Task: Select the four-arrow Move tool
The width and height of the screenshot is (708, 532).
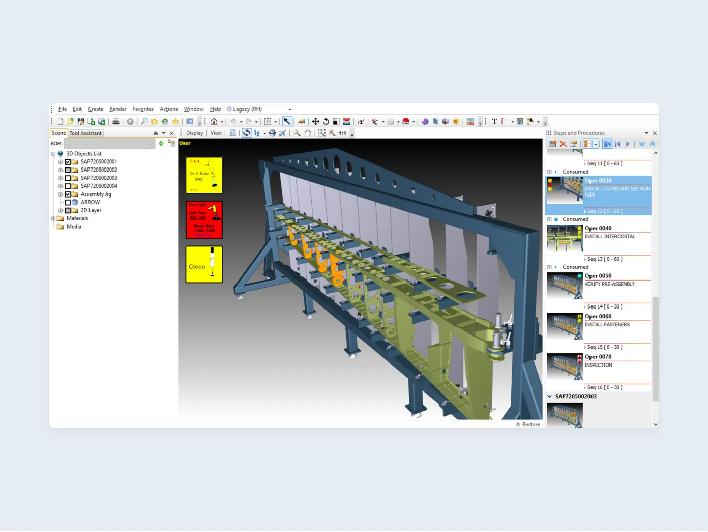Action: click(315, 122)
